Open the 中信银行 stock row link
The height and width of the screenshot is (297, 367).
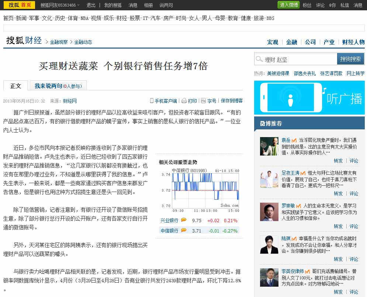click(x=169, y=231)
